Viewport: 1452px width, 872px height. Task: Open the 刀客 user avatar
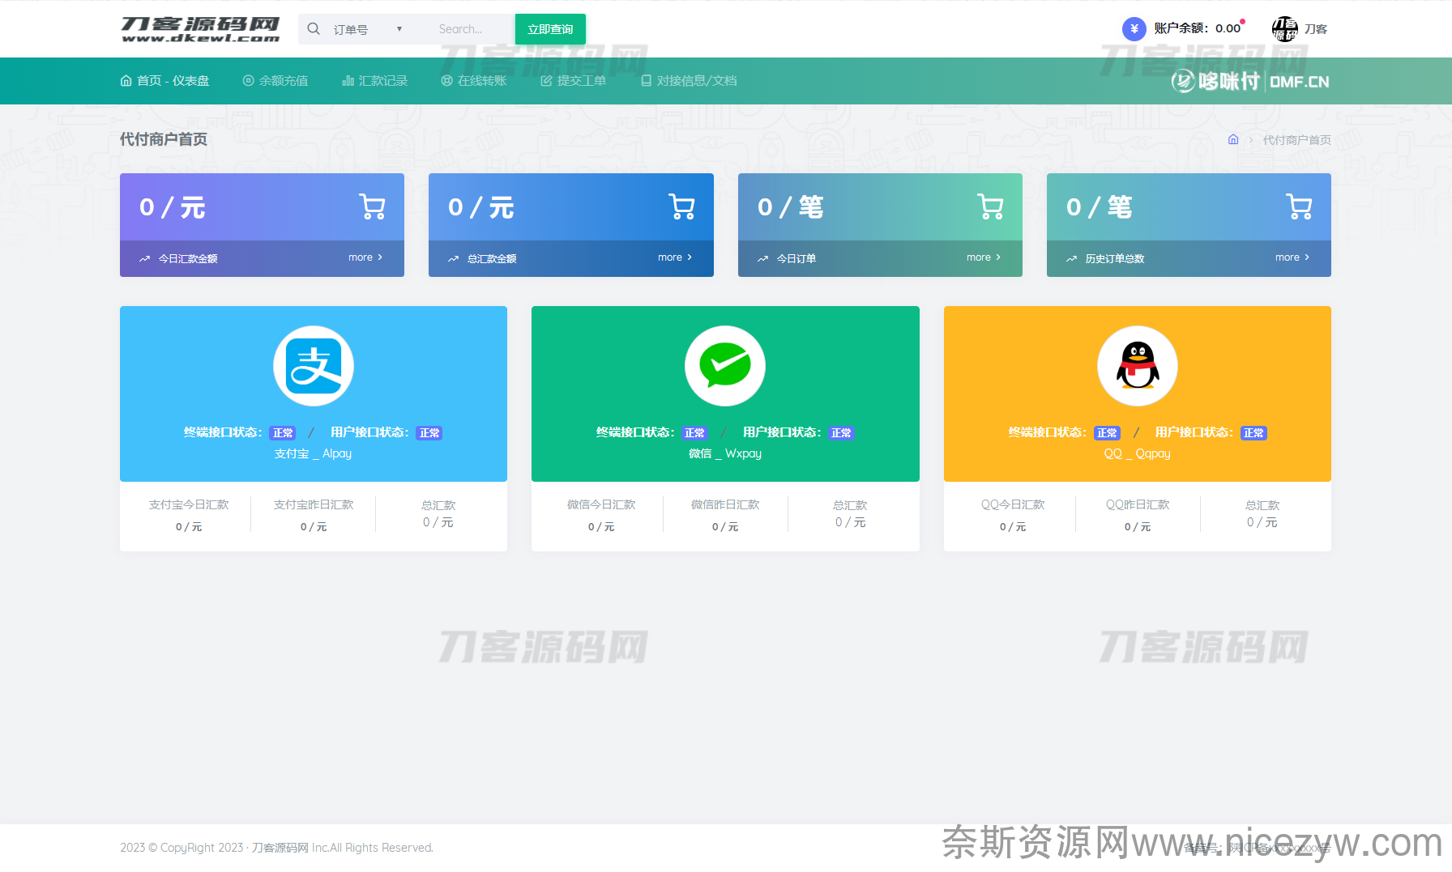click(x=1284, y=29)
